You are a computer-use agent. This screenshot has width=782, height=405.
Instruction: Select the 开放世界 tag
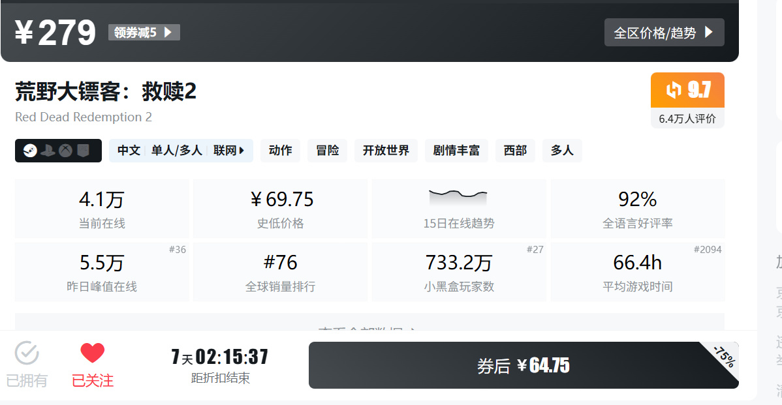[386, 151]
